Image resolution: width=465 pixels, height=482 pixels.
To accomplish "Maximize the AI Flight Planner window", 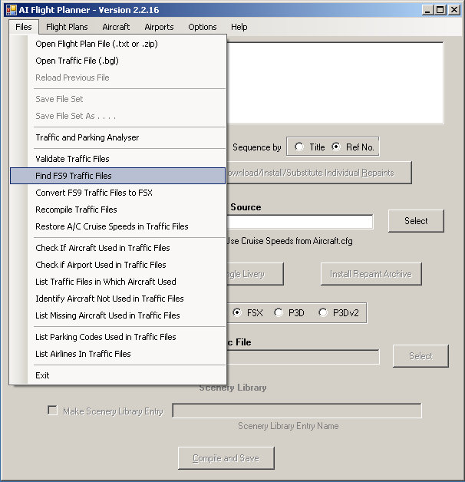I will (439, 10).
